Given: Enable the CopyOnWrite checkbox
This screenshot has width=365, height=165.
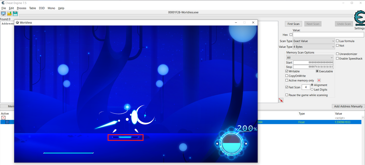Looking at the screenshot, I should tap(287, 76).
